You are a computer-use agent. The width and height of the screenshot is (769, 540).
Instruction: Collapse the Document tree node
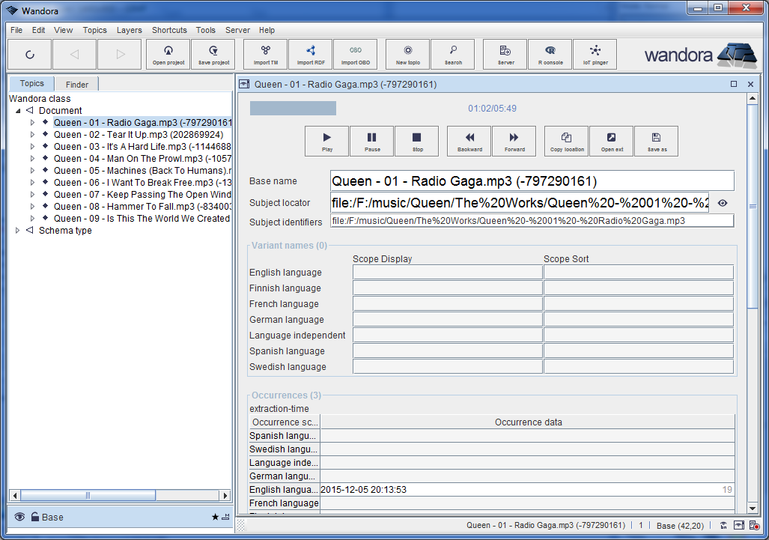point(17,110)
